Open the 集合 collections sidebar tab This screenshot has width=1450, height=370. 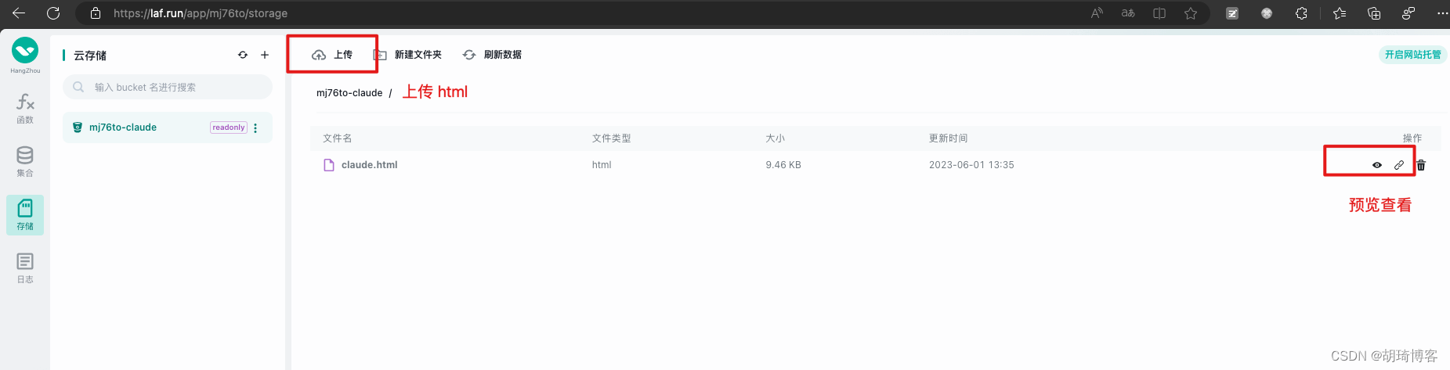click(25, 162)
